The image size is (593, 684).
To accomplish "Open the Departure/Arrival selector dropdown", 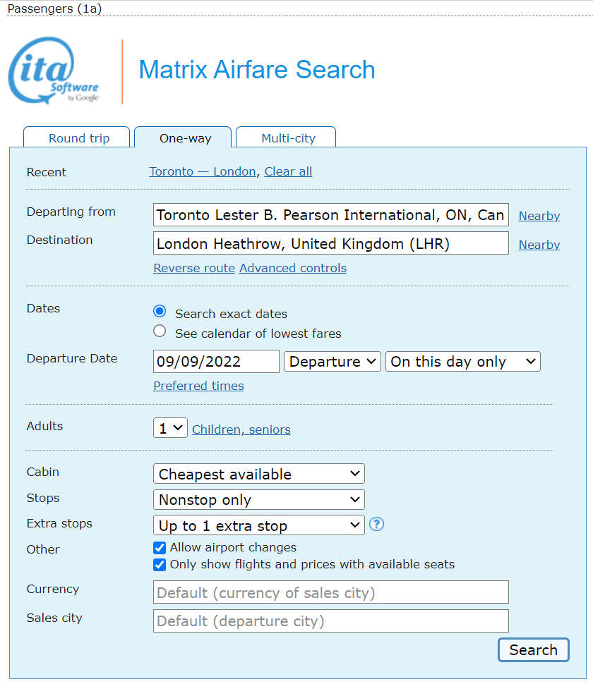I will pyautogui.click(x=332, y=362).
